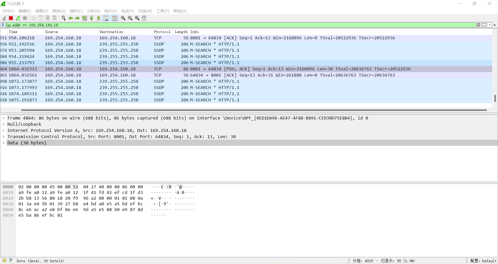Viewport: 498px width, 264px height.
Task: Go forward to next packet arrow
Action: (x=78, y=18)
